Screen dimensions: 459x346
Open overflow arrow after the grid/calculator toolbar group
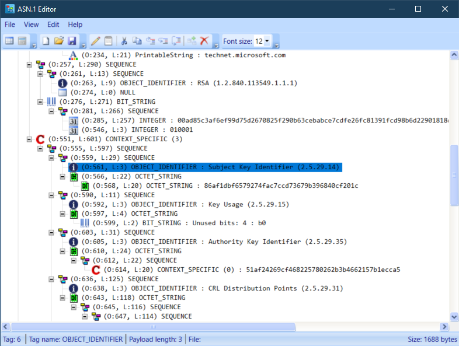pos(34,46)
